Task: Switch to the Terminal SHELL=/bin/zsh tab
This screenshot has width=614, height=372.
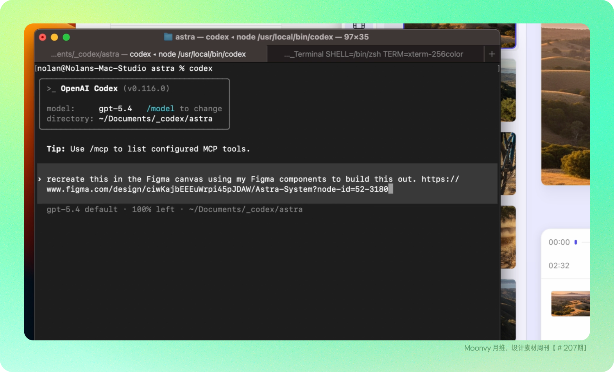Action: (x=373, y=54)
